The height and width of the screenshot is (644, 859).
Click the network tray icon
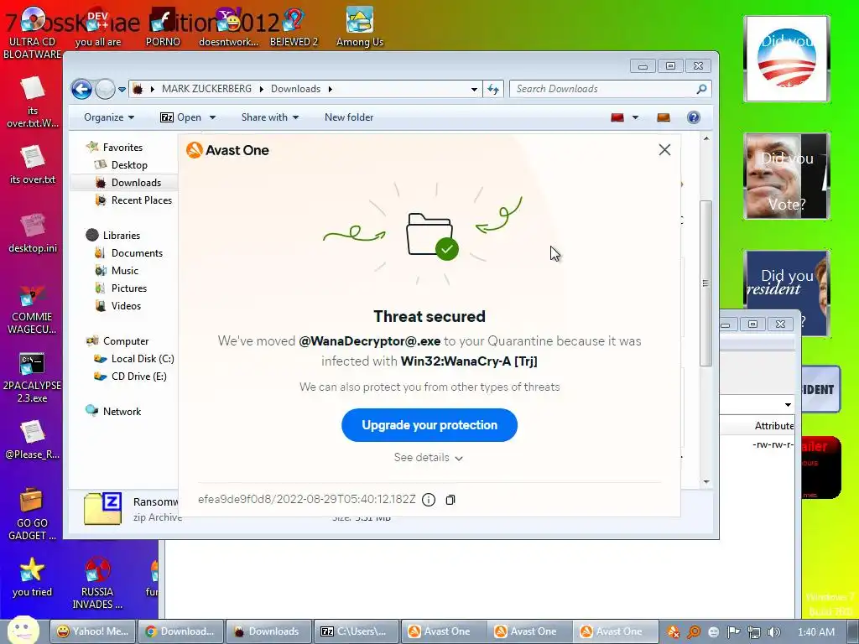754,632
